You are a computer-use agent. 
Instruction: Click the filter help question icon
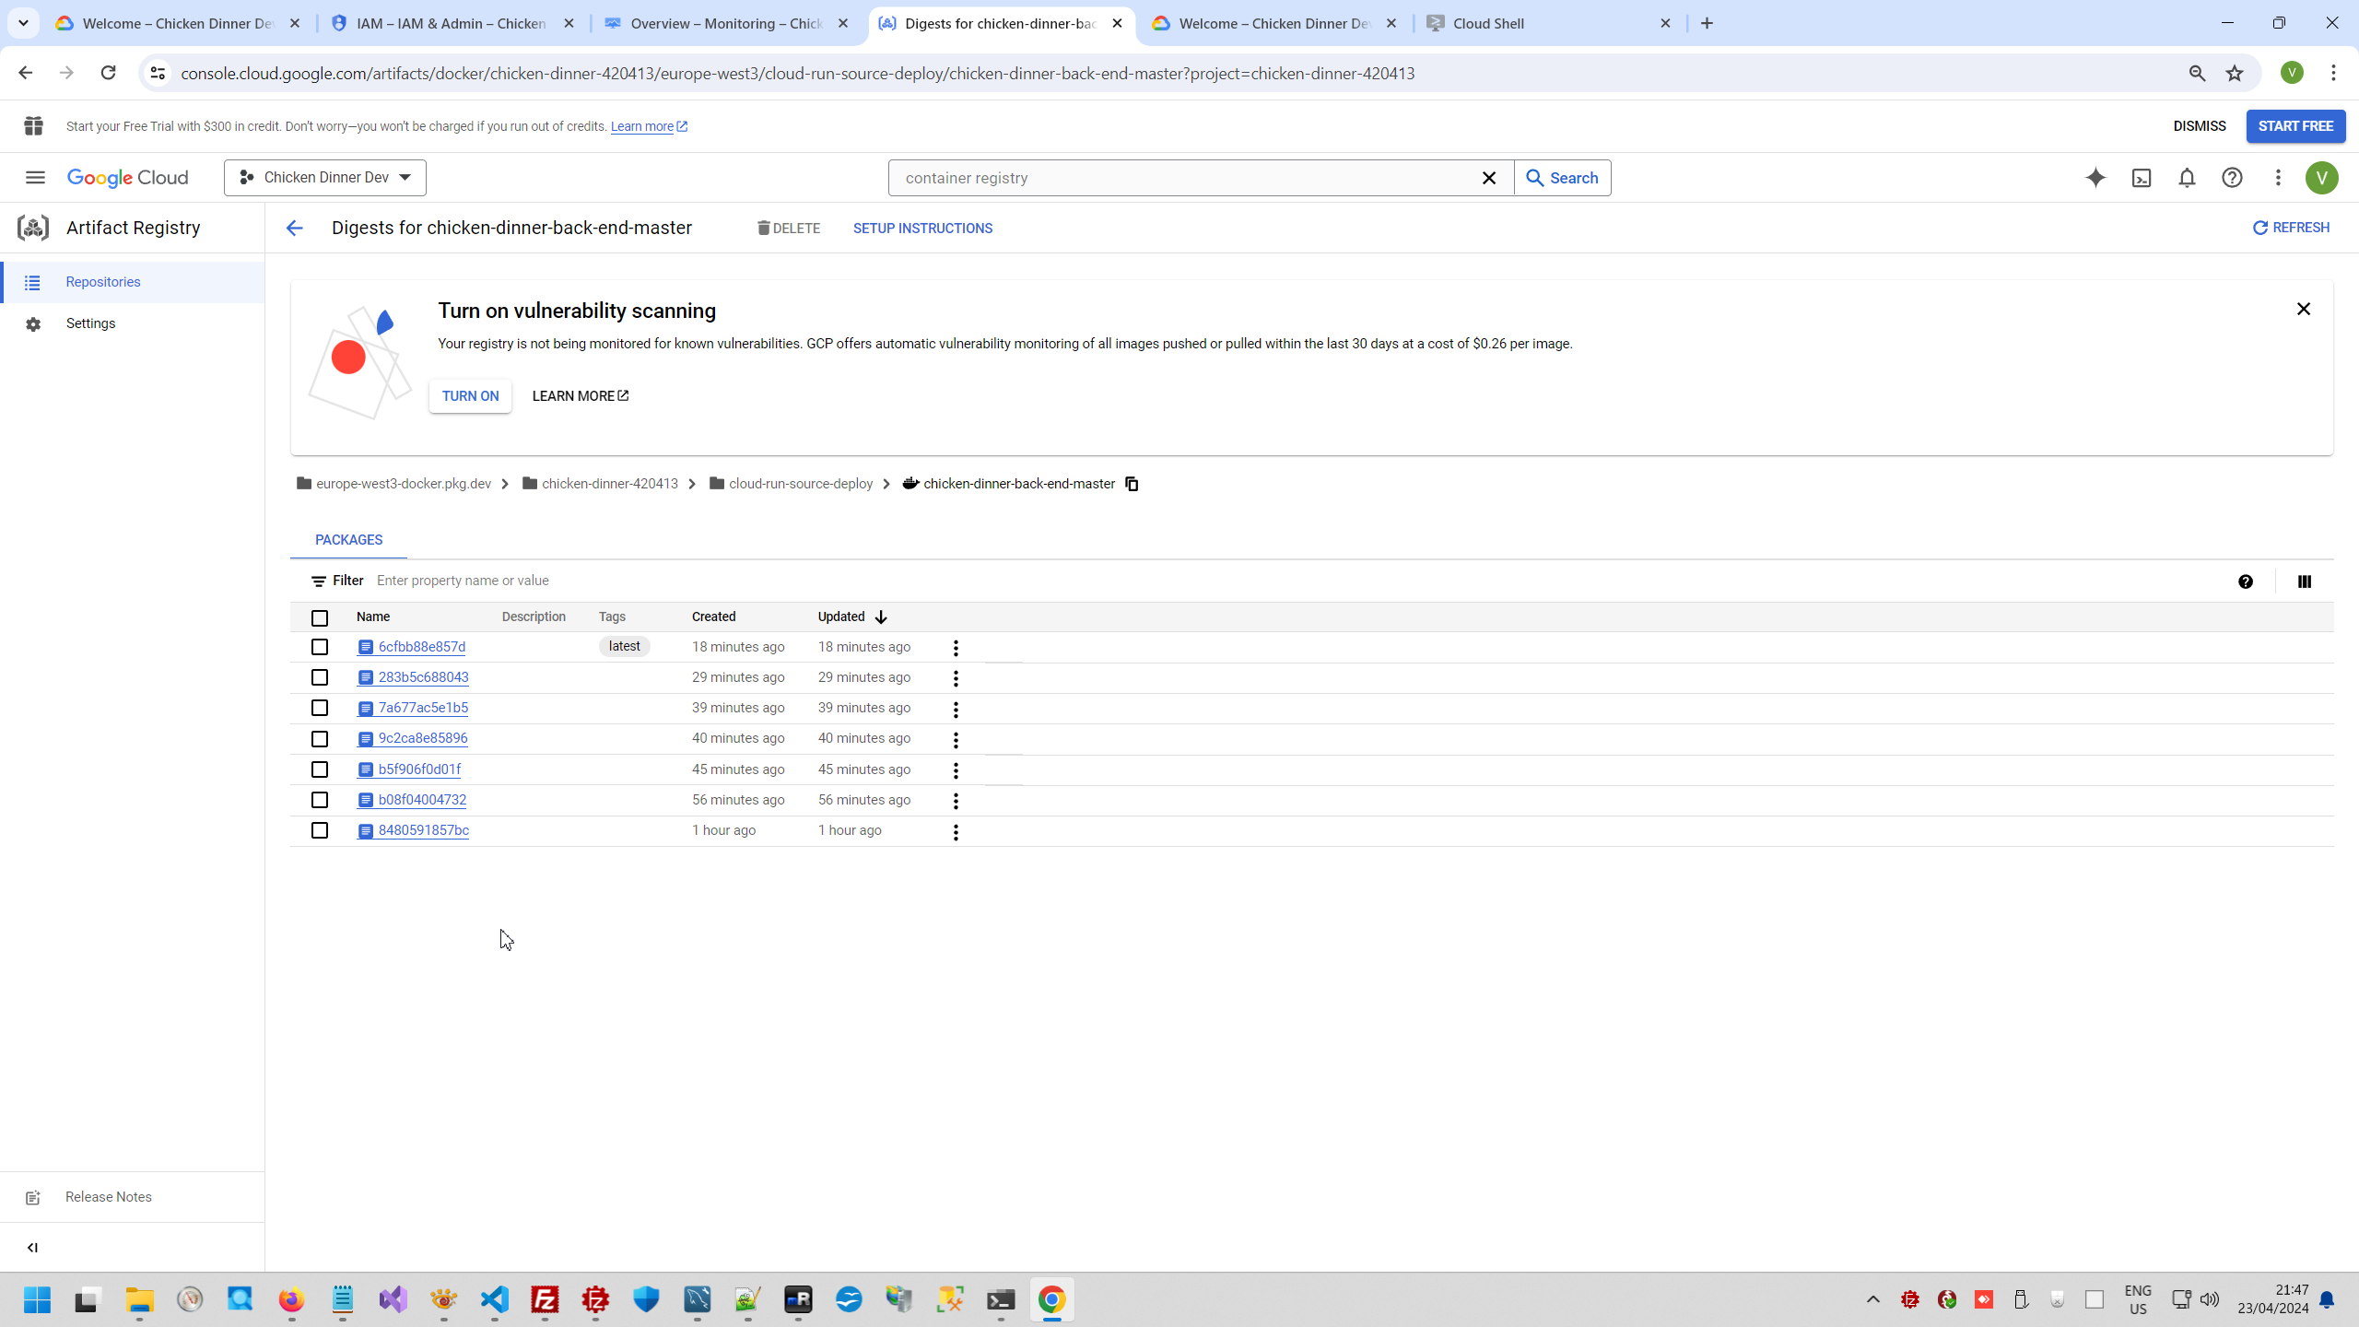[2246, 581]
